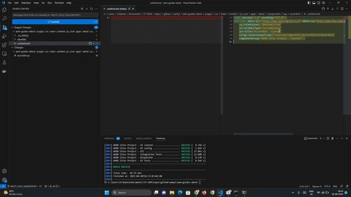Go to next change with down arrow
351x197 pixels.
tap(333, 9)
